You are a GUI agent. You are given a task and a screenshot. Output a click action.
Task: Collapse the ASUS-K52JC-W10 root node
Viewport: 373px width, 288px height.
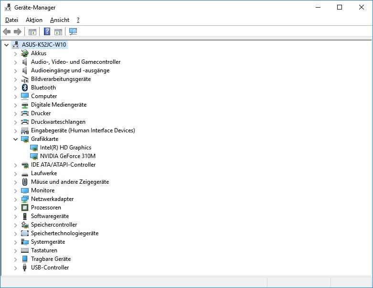tap(6, 45)
